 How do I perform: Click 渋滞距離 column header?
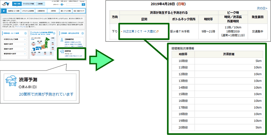click(x=229, y=54)
